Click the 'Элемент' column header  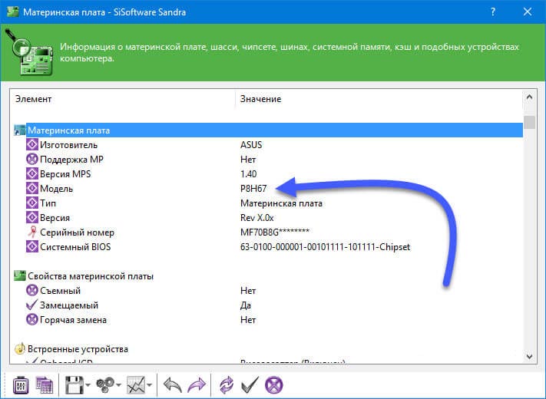click(34, 99)
